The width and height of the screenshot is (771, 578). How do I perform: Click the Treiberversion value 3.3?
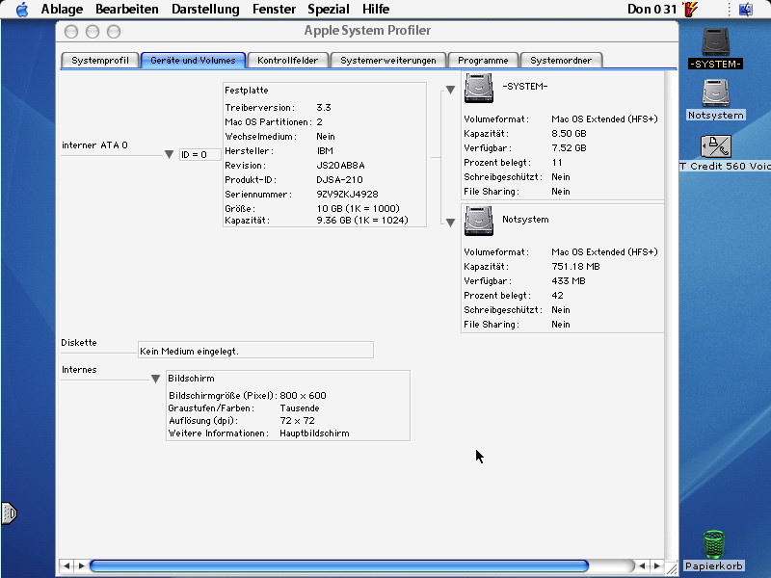[324, 108]
